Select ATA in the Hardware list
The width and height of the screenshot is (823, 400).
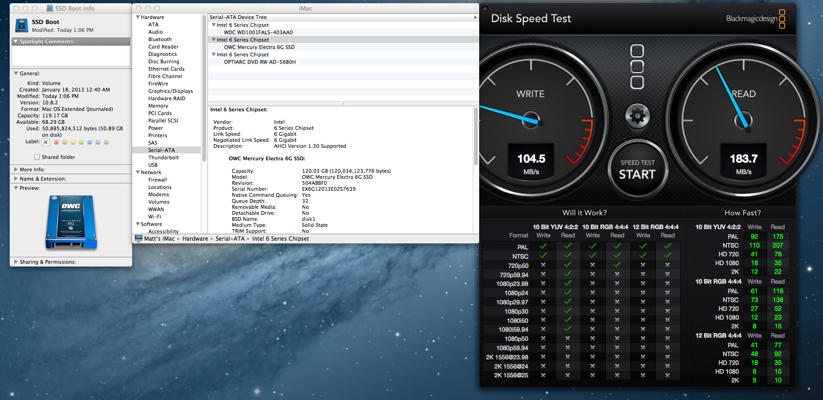[x=153, y=24]
